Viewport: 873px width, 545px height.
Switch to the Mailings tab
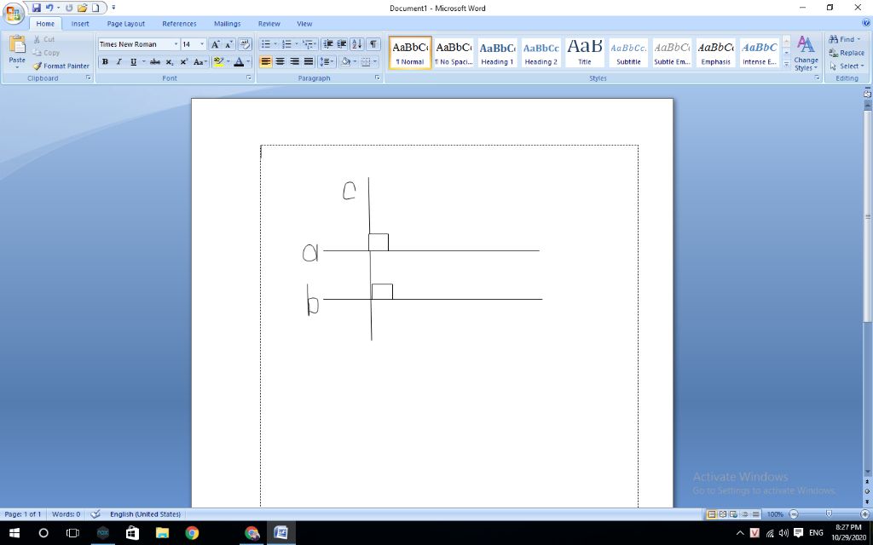point(227,24)
